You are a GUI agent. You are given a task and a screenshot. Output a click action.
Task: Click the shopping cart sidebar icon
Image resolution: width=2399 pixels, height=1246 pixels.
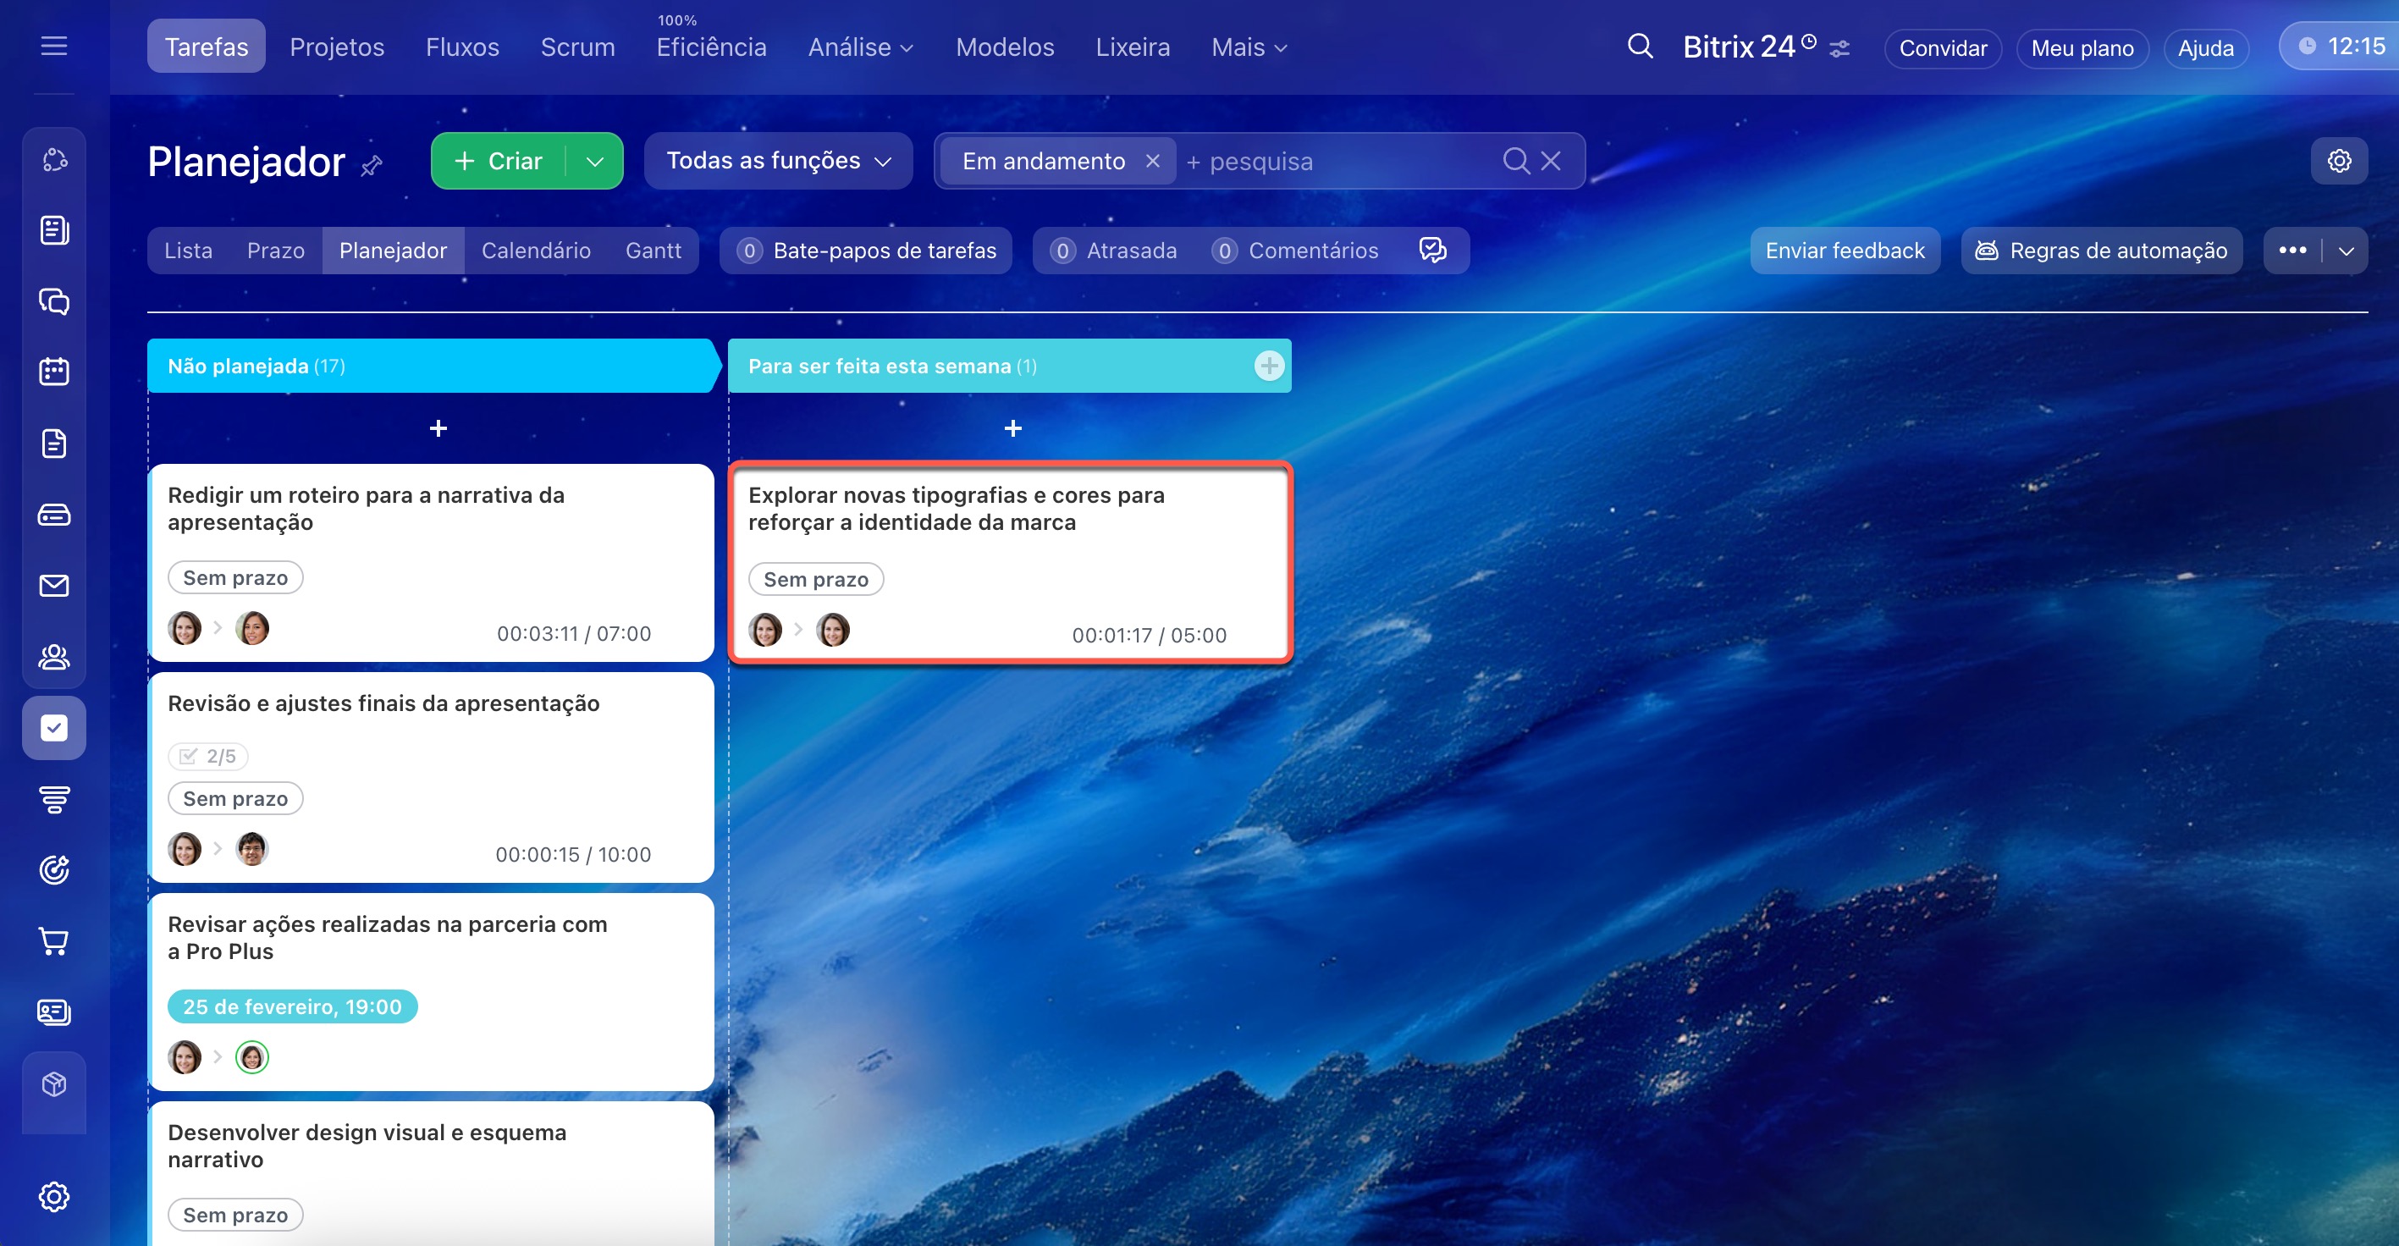coord(54,940)
